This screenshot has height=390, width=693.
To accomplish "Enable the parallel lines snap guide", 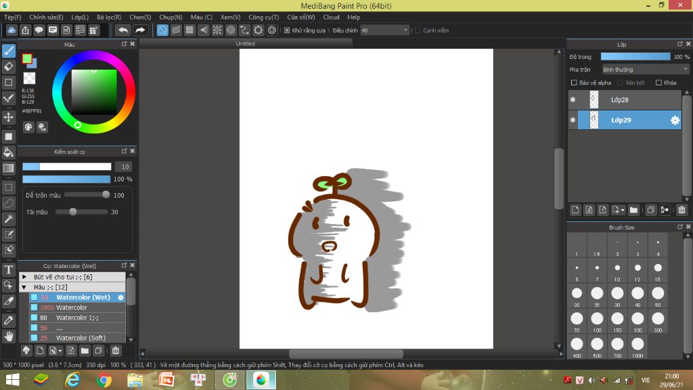I will 176,30.
